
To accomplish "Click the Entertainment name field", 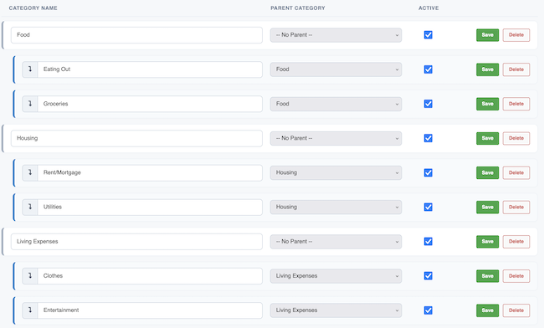I will click(150, 310).
